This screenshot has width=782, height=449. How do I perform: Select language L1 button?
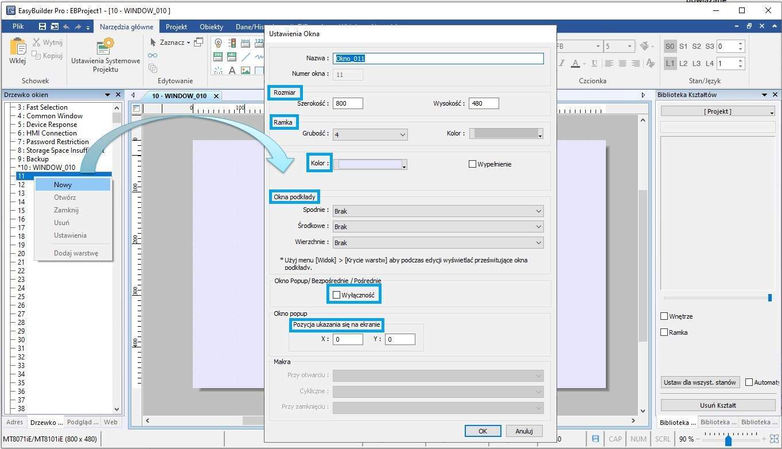pyautogui.click(x=670, y=63)
